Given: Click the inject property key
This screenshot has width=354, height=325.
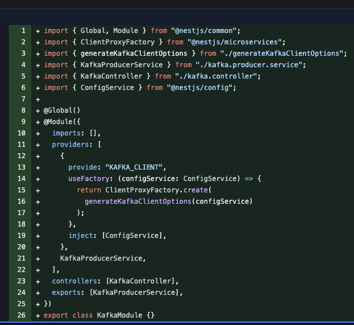Looking at the screenshot, I should 81,236.
